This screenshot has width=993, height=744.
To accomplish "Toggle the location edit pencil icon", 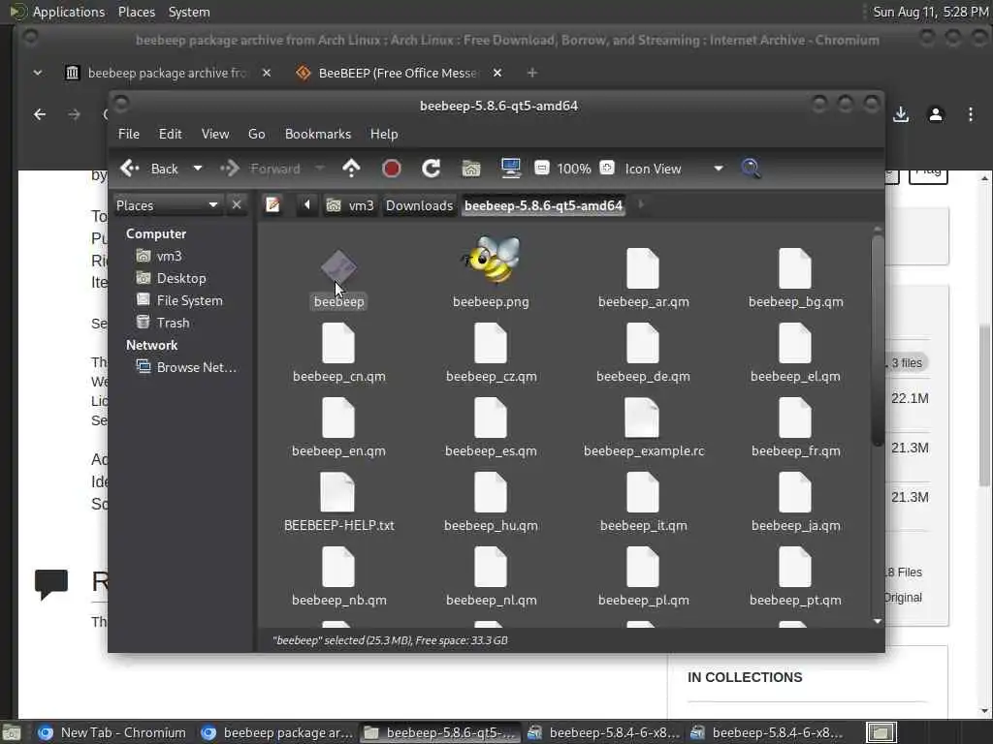I will pos(272,205).
